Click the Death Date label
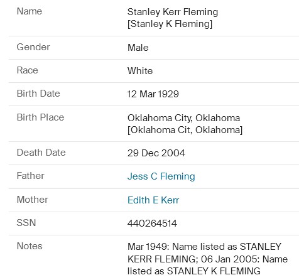 coord(41,153)
